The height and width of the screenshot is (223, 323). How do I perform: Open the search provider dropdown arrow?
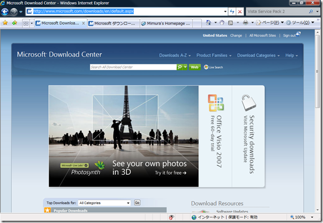(x=317, y=11)
